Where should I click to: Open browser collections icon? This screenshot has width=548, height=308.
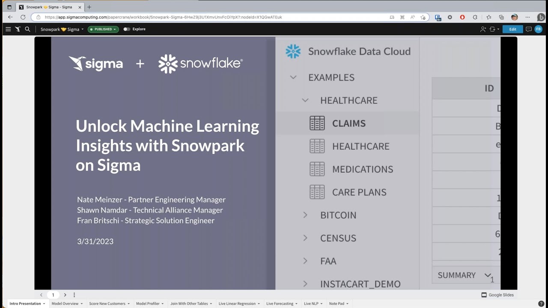(x=501, y=17)
